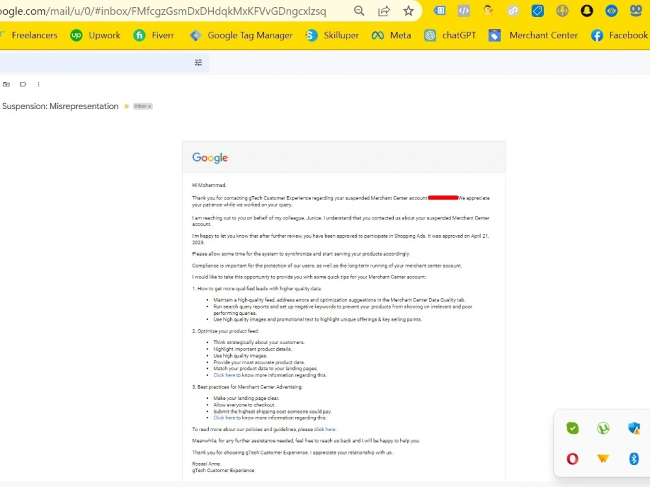Open the Google Tag Manager bookmark
Screen dimensions: 650x487
[x=241, y=36]
